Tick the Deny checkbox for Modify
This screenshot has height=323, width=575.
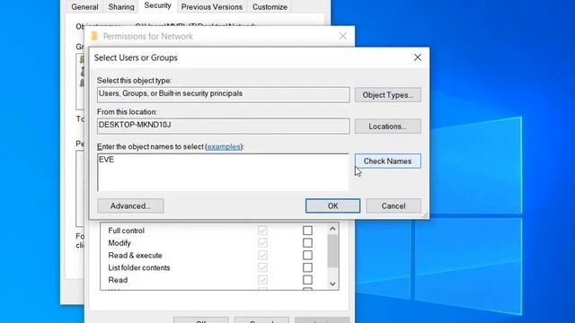(307, 243)
